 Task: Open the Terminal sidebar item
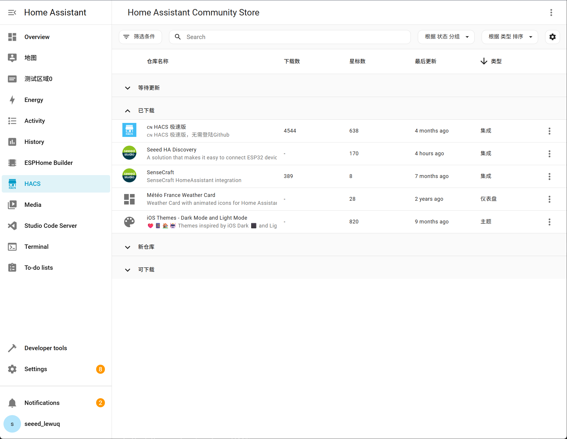pos(36,247)
